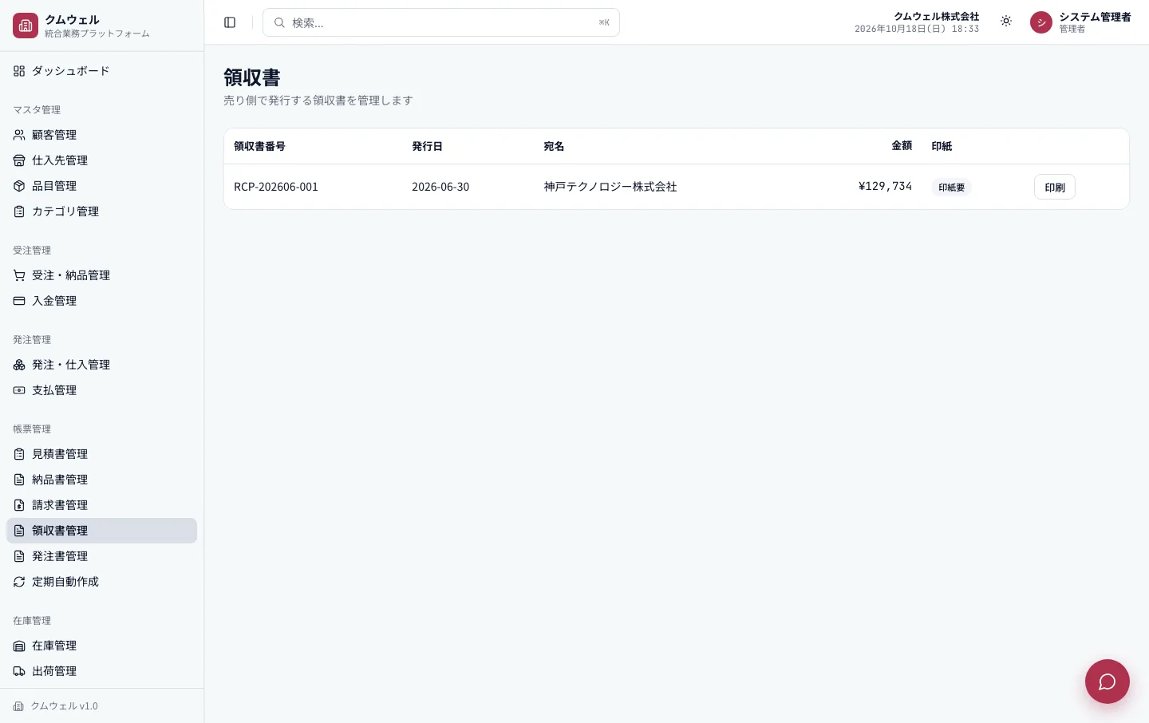Click the footer クムウェル v1.0 building icon
The width and height of the screenshot is (1149, 723).
[18, 706]
